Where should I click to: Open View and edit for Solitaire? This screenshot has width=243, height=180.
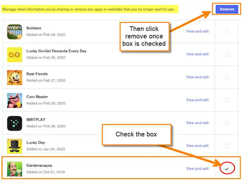tap(197, 31)
